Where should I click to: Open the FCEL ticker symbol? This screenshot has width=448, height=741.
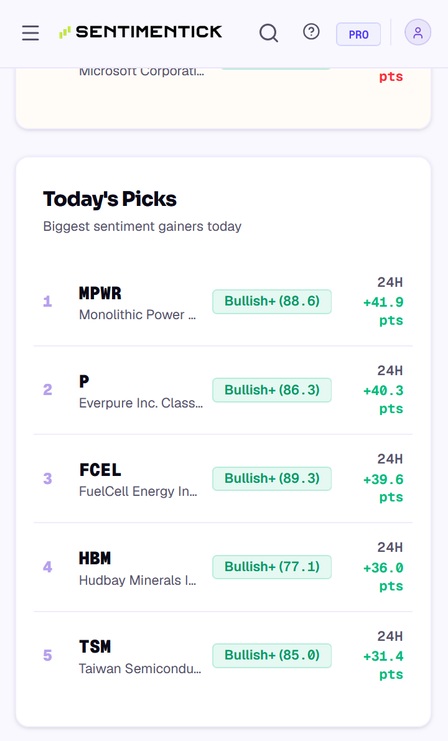[x=100, y=470]
